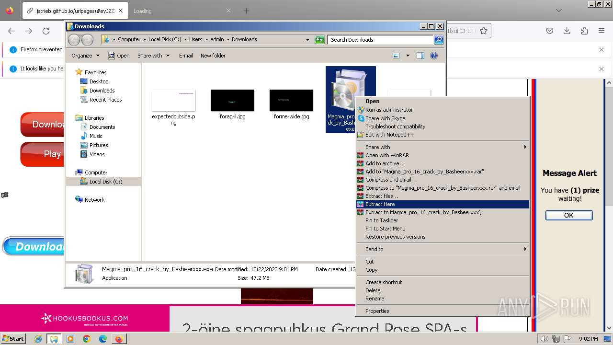
Task: Open the view options dropdown arrow
Action: 408,56
